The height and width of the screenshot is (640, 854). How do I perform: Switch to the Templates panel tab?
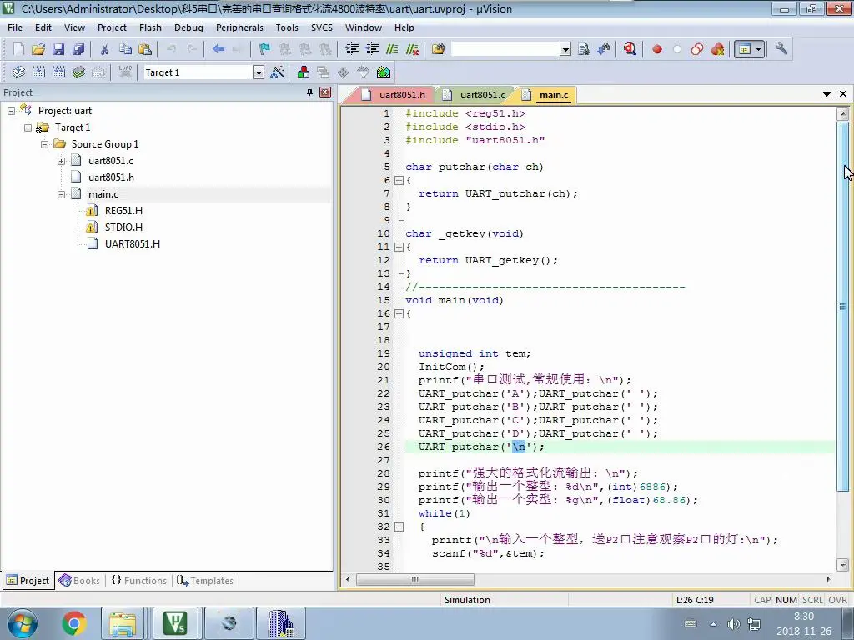[205, 581]
